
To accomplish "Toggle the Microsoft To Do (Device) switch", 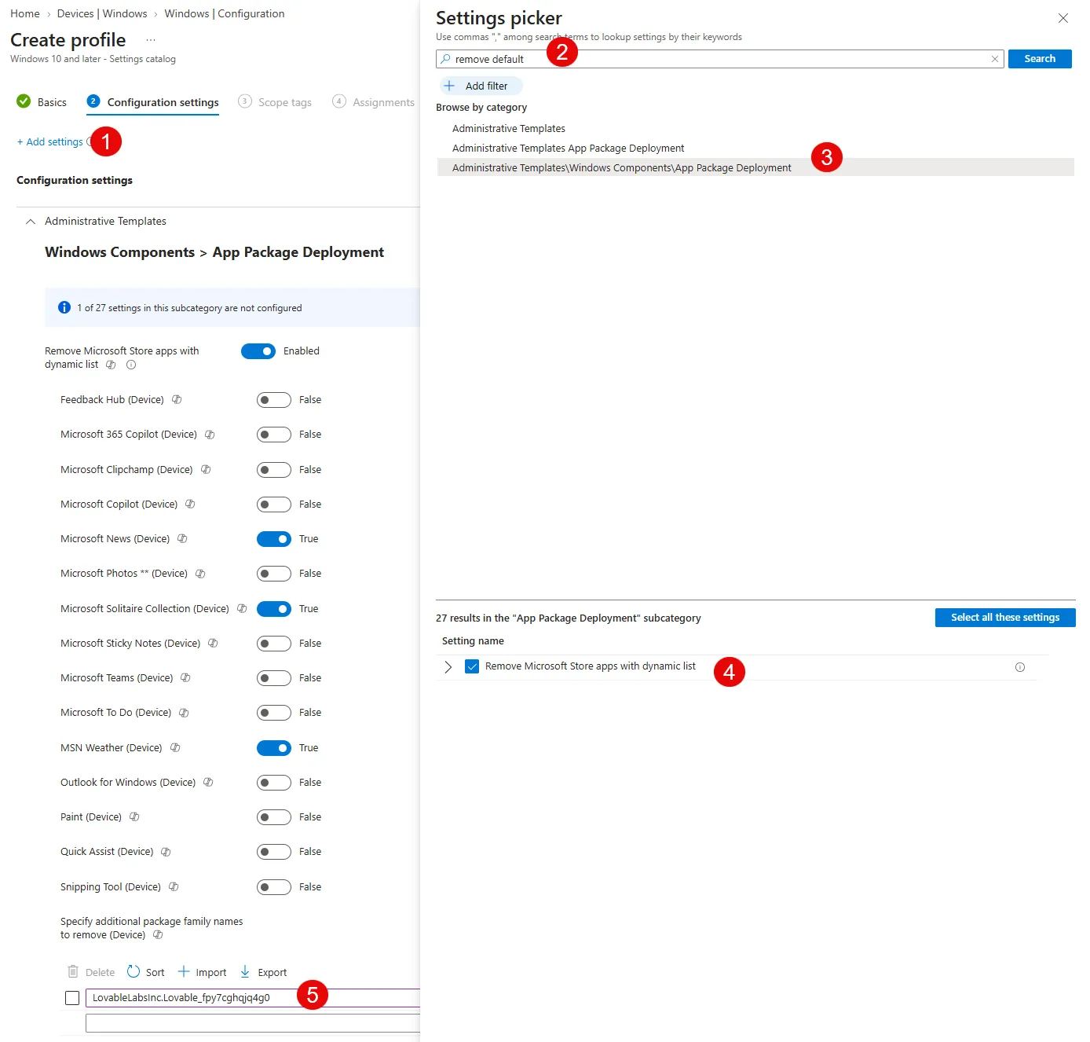I will click(274, 713).
